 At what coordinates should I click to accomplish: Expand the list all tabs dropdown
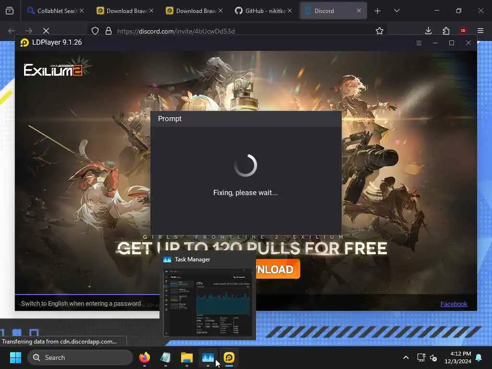(x=396, y=11)
